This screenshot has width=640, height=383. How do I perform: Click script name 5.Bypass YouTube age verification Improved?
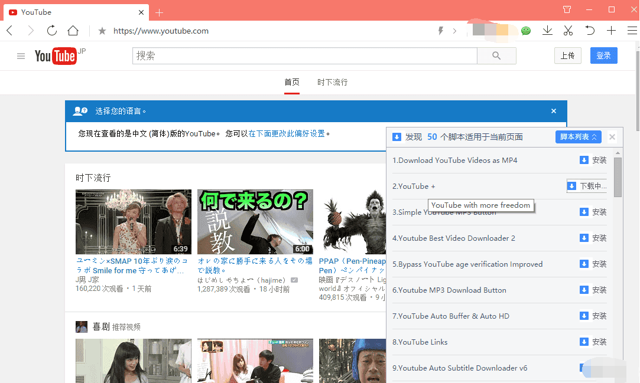(x=467, y=264)
